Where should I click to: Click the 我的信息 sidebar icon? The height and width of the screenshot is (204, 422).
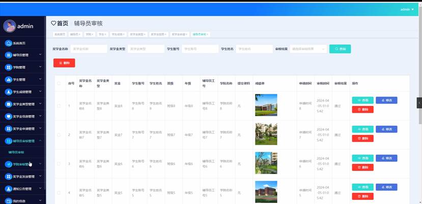[9, 201]
